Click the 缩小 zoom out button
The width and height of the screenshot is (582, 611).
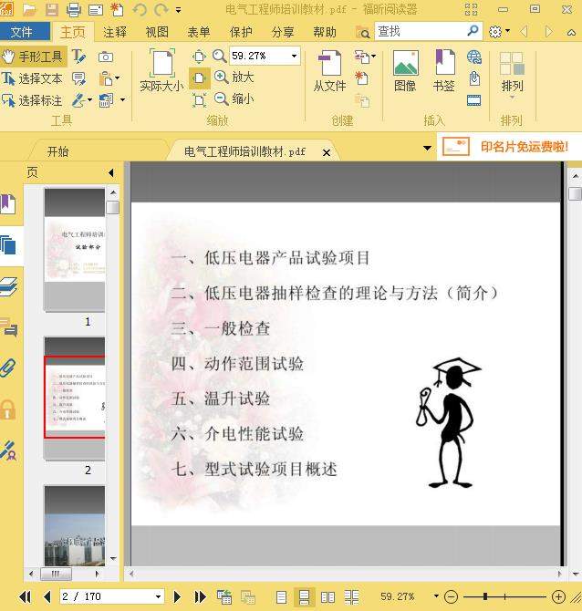coord(234,99)
